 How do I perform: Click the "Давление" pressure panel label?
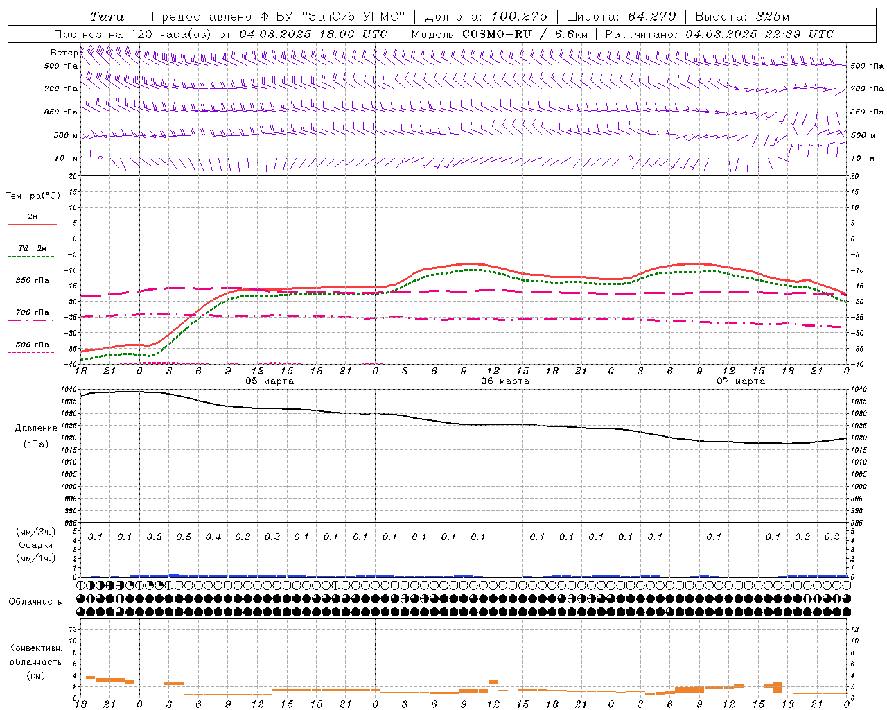tap(36, 428)
